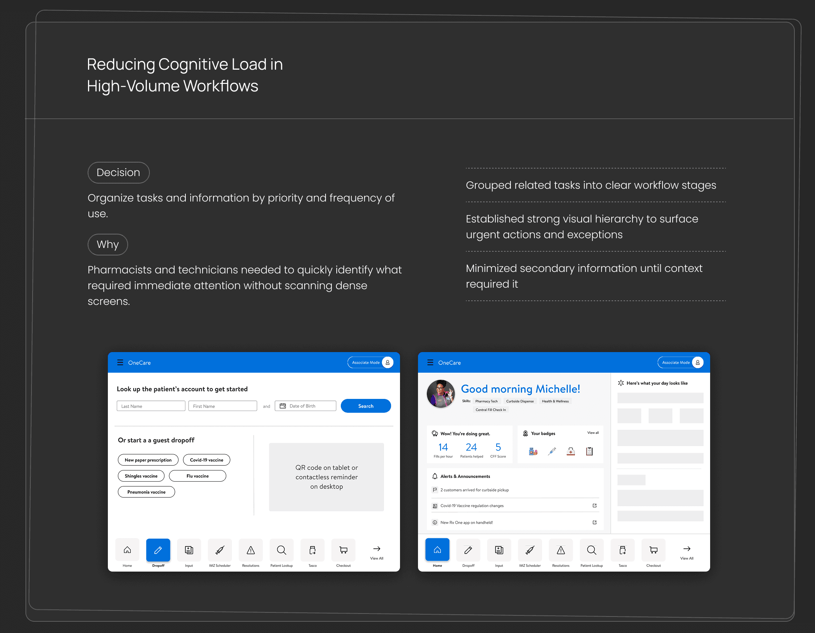Click View all link beside Your badges

593,433
